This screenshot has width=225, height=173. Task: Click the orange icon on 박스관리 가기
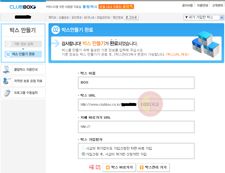pyautogui.click(x=141, y=167)
